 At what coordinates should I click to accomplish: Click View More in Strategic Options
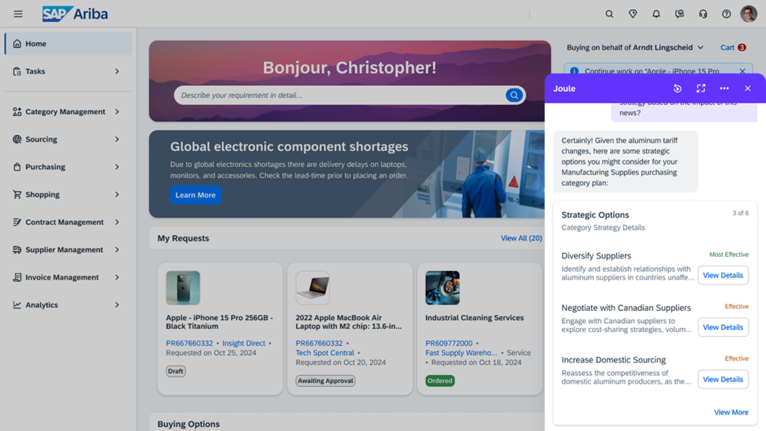tap(731, 412)
